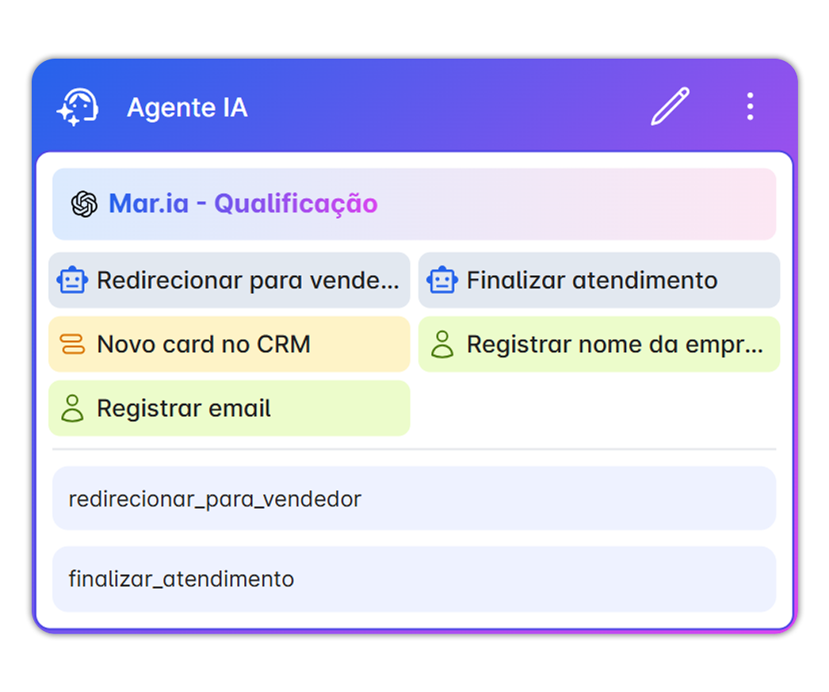This screenshot has height=692, width=829.
Task: Toggle the Redirecionar para vendedor action chip
Action: click(229, 280)
